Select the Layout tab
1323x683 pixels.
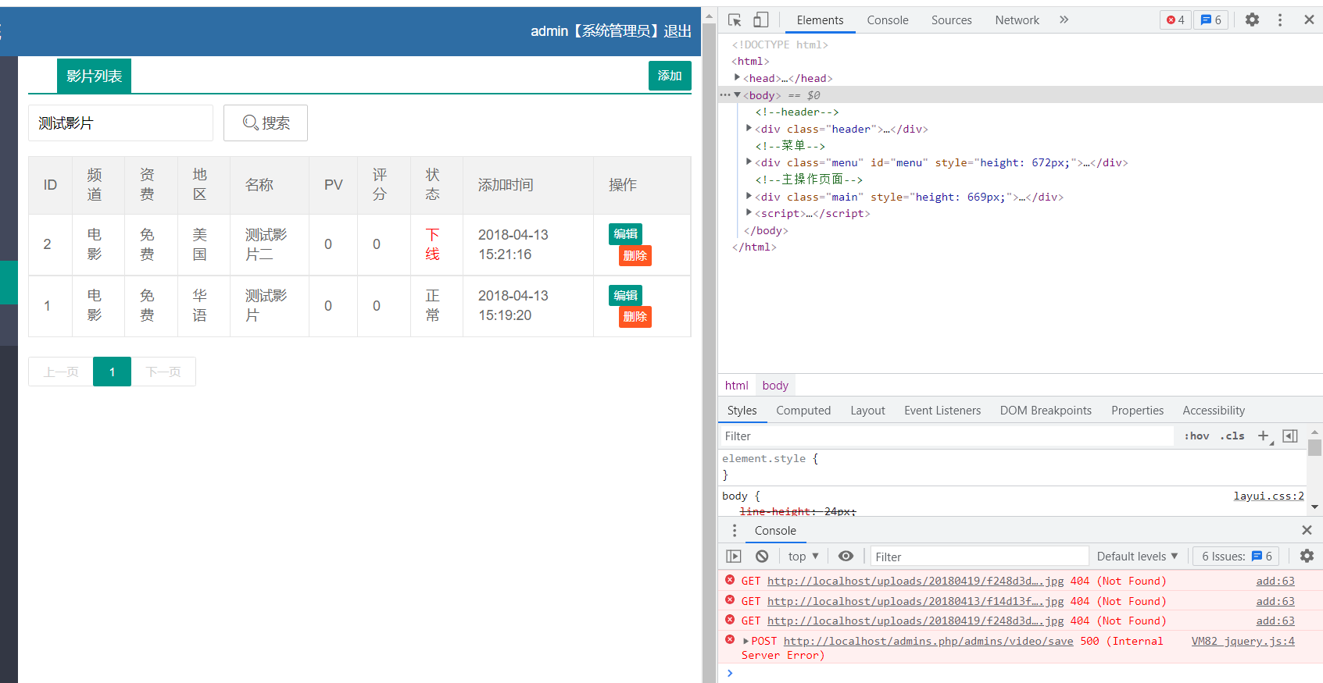point(867,411)
